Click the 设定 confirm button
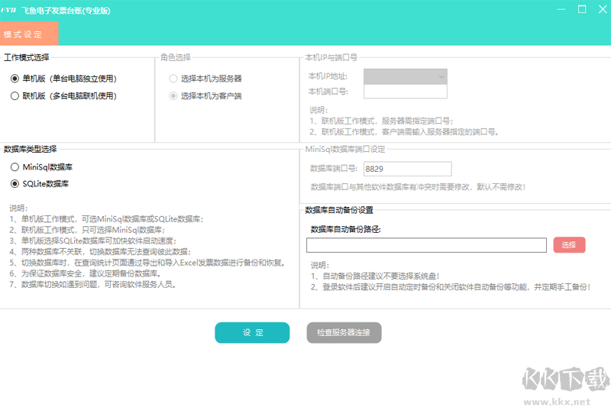611x407 pixels. pos(252,333)
